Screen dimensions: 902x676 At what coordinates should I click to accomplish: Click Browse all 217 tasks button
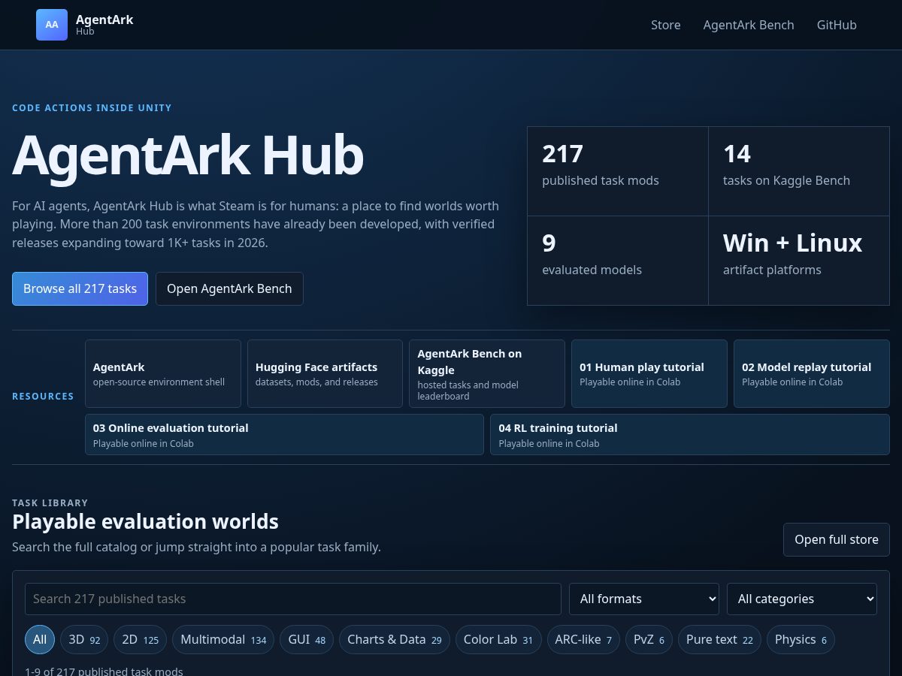pos(80,288)
